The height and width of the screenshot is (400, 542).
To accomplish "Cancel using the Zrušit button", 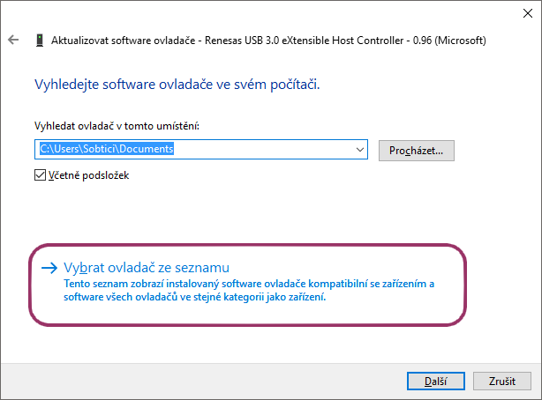I will [501, 381].
